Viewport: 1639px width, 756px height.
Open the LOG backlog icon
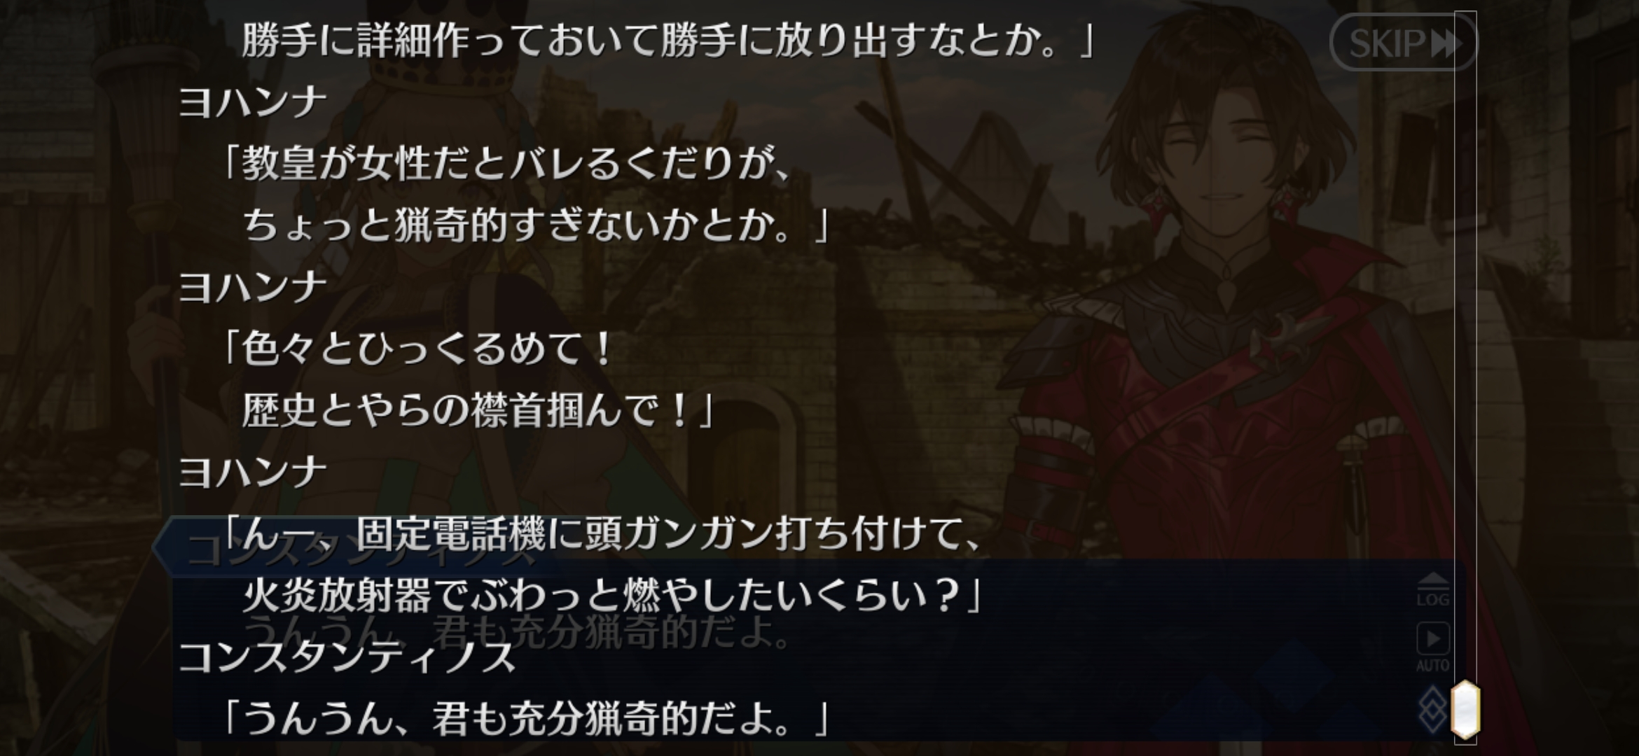click(x=1432, y=589)
